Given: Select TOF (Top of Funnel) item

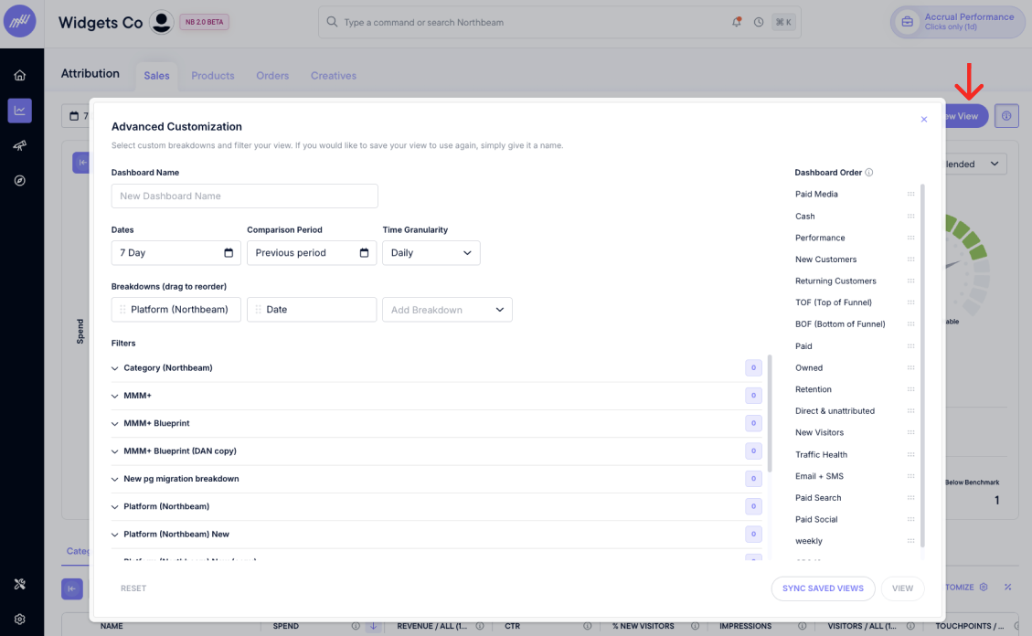Looking at the screenshot, I should (x=834, y=302).
